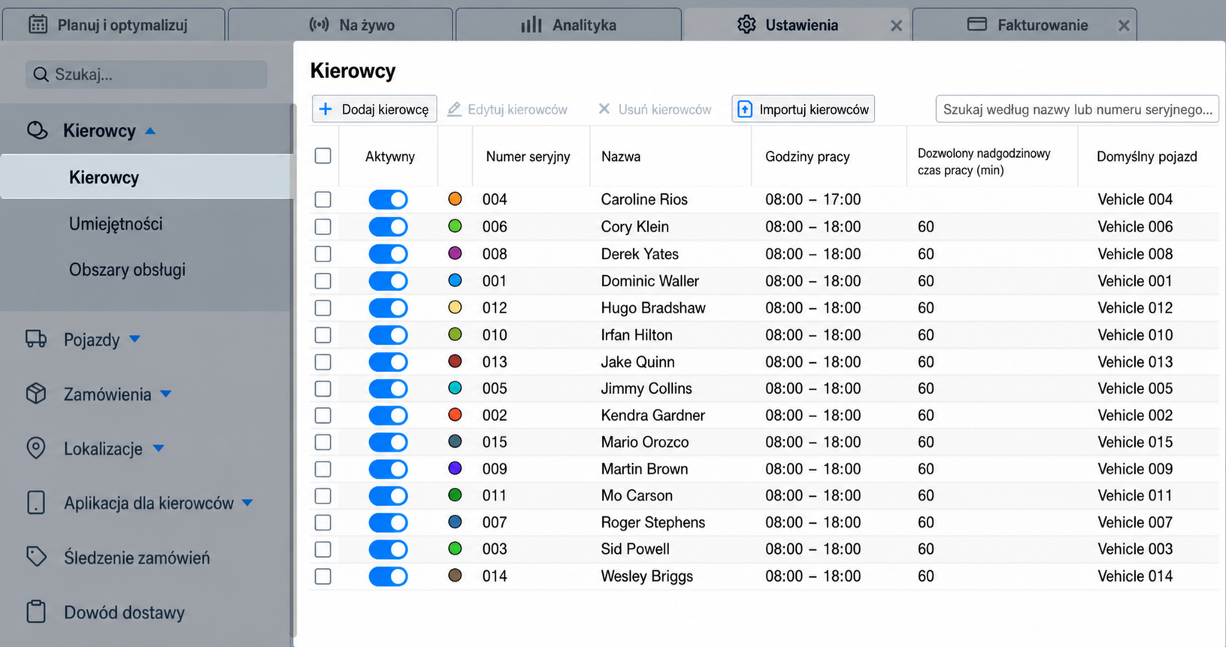This screenshot has width=1226, height=647.
Task: Expand the Pojazdy section
Action: point(135,339)
